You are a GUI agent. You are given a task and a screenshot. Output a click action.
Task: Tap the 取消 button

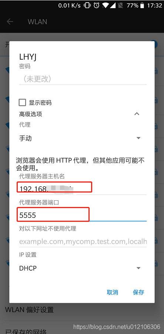113,292
